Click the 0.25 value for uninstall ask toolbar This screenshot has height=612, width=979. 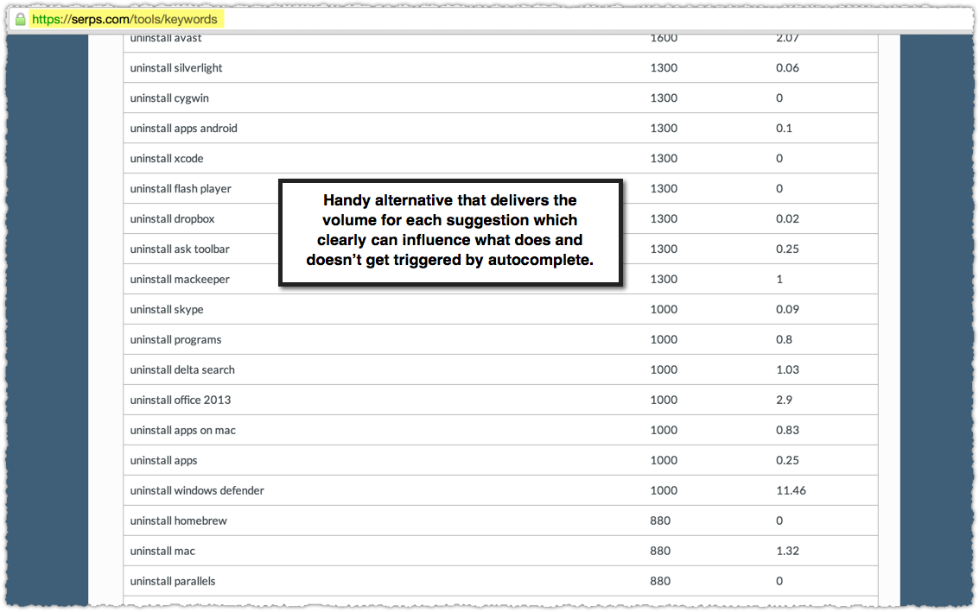(787, 249)
